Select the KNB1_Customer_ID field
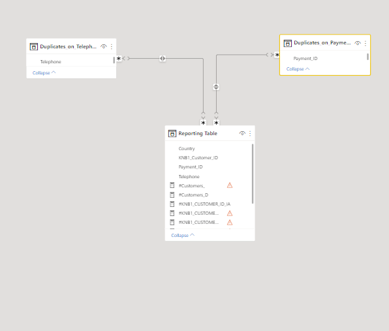This screenshot has width=389, height=331. 198,158
